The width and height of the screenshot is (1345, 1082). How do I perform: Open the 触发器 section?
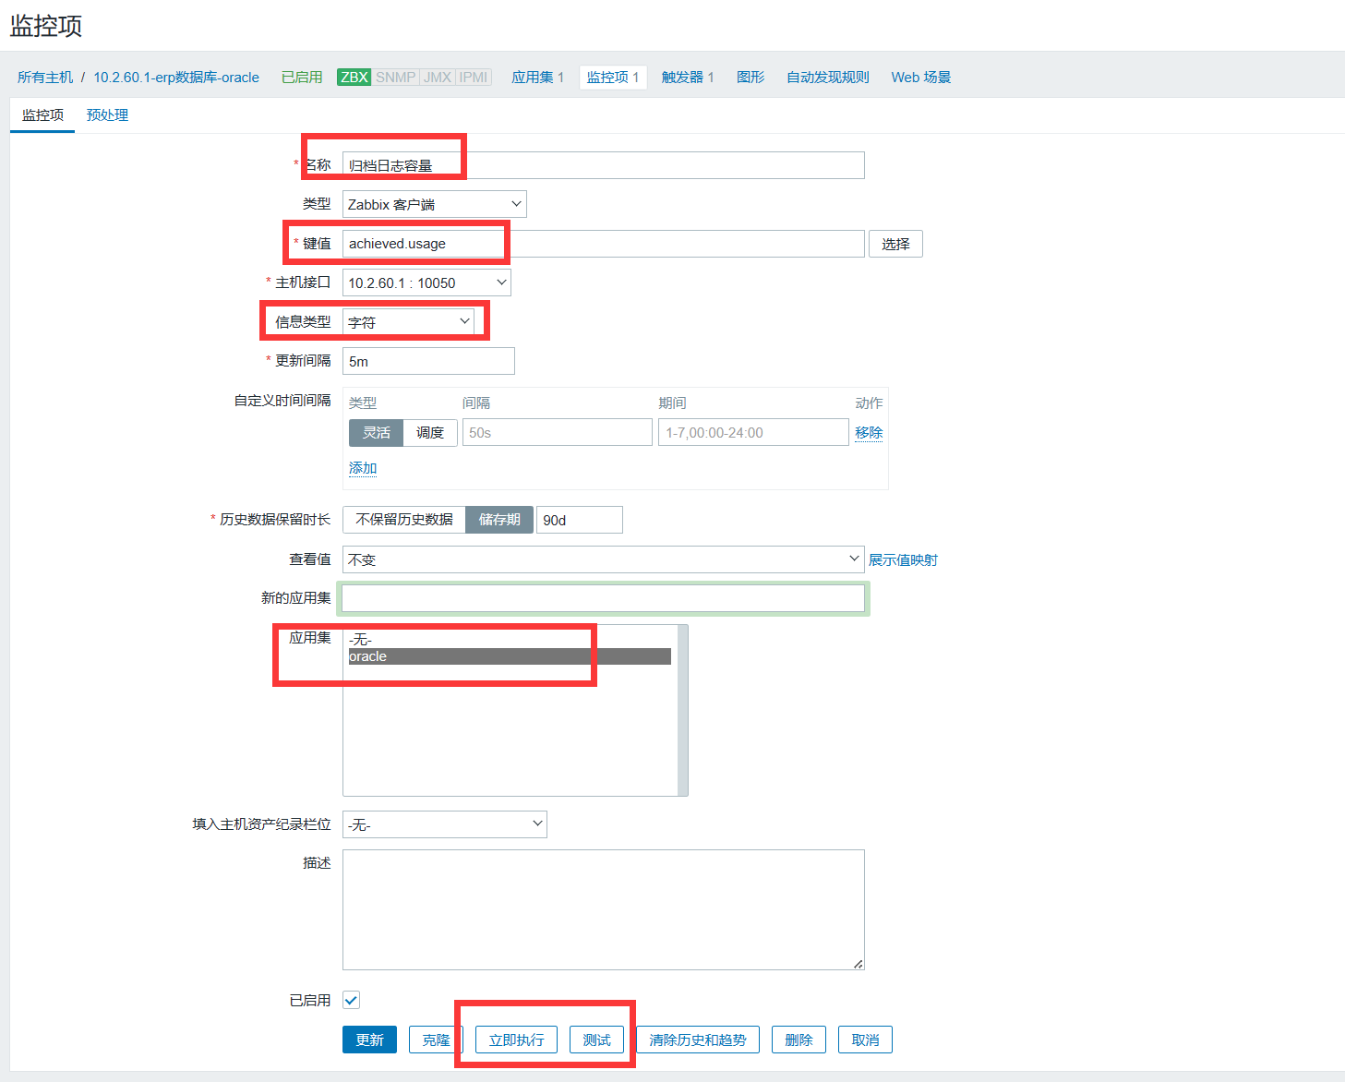[681, 77]
